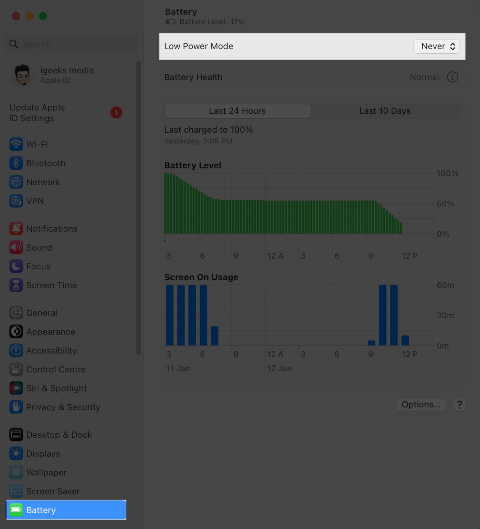Click the Options... button
The image size is (480, 529).
(x=420, y=405)
